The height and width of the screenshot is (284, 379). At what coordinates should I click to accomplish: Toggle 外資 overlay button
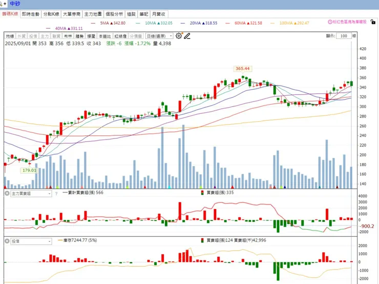[x=22, y=36]
